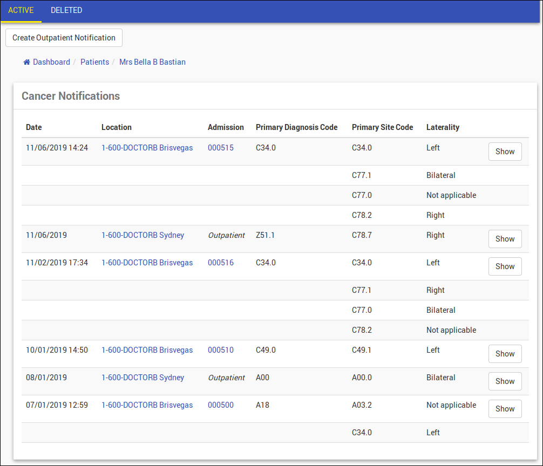Screen dimensions: 543x466
Task: Open admission link 000500
Action: (x=220, y=405)
